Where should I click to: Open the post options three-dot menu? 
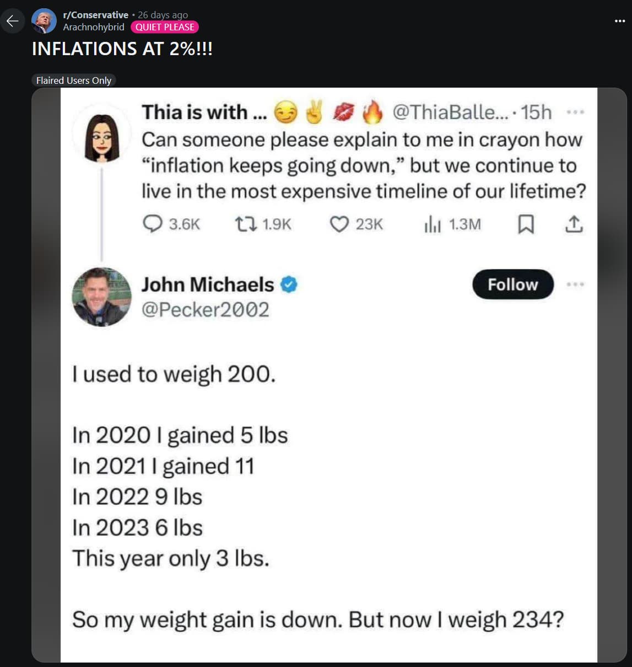(x=620, y=21)
